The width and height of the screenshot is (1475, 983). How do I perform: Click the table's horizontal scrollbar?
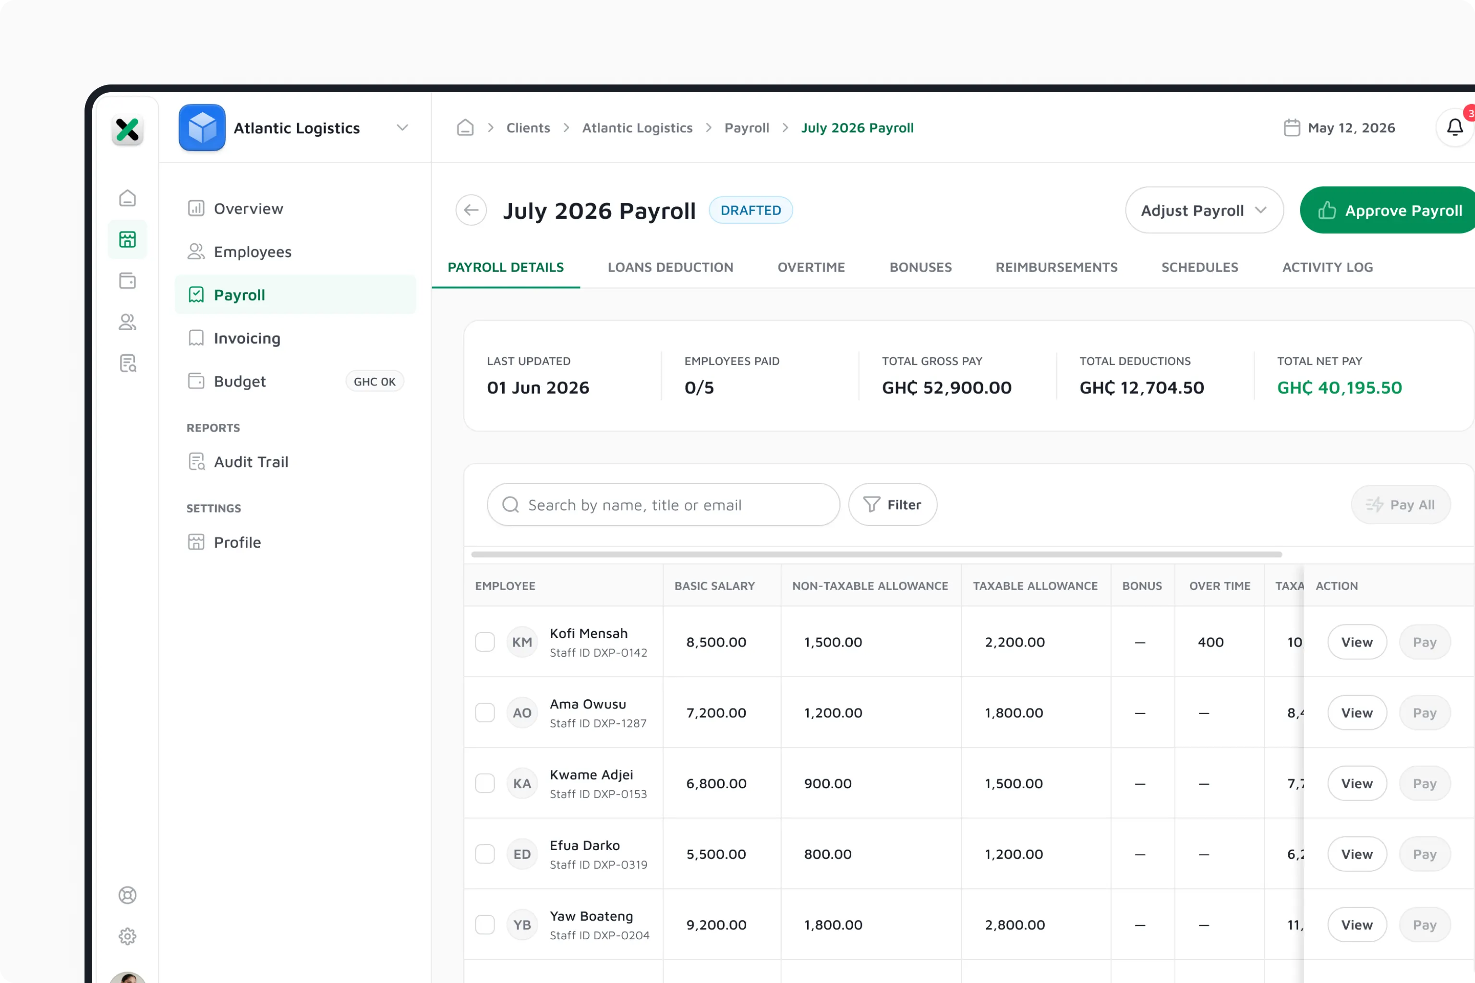tap(876, 554)
